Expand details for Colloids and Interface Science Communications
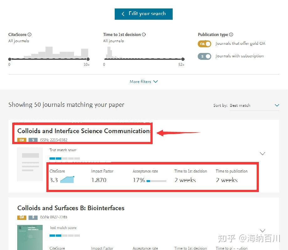 [x=262, y=154]
